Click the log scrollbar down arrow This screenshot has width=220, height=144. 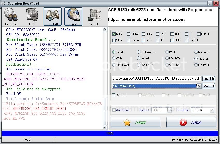105,127
